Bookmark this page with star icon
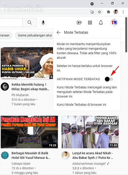 click(100, 12)
